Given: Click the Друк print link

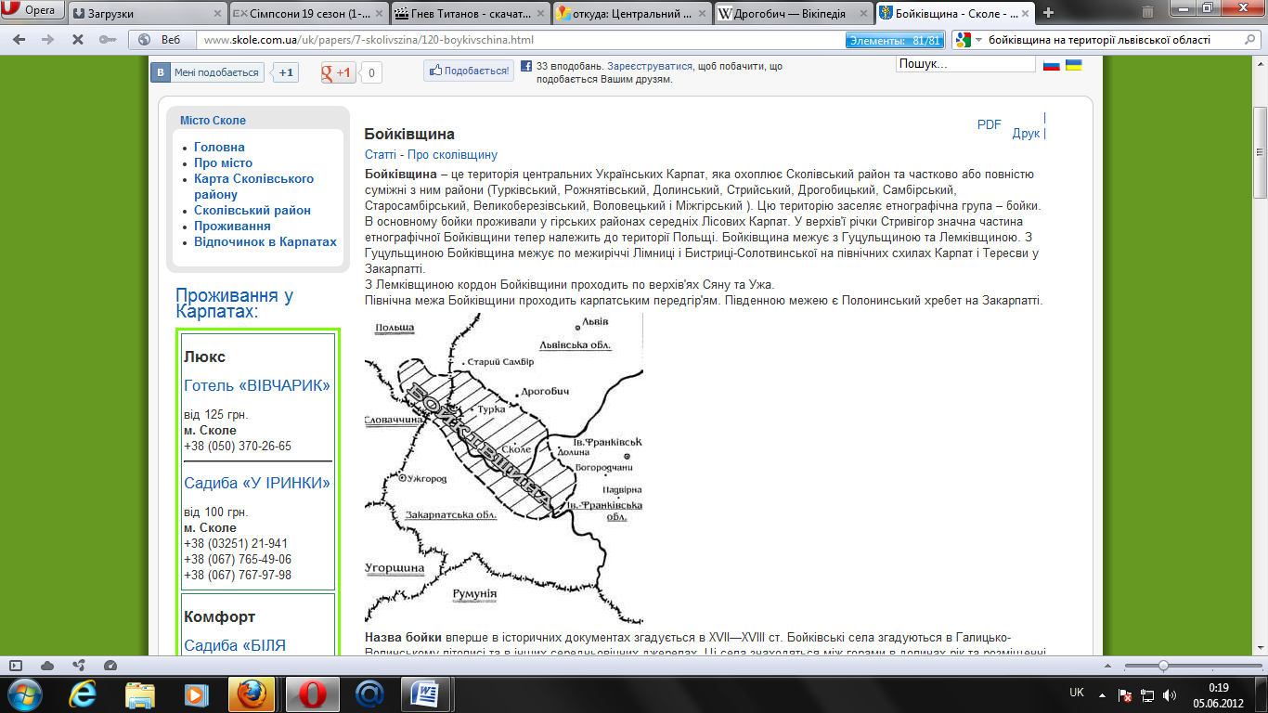Looking at the screenshot, I should click(x=1026, y=134).
